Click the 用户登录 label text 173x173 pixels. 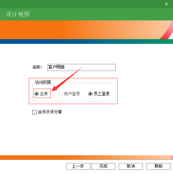pyautogui.click(x=72, y=94)
